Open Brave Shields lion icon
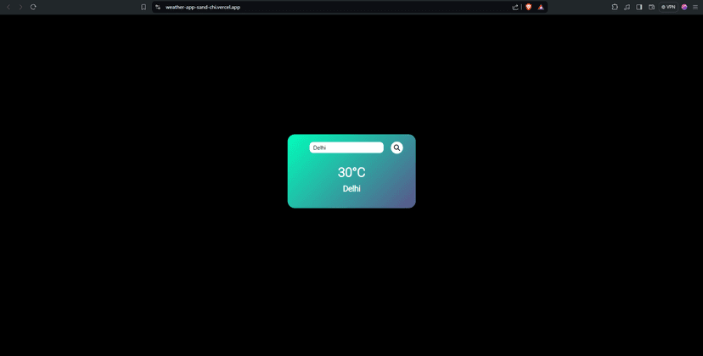This screenshot has height=356, width=703. [529, 7]
